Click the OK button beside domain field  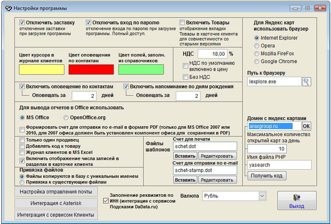[x=306, y=126]
